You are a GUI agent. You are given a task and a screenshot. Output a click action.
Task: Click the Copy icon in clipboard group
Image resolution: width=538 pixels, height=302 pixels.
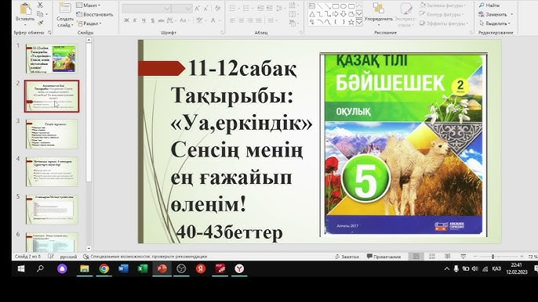click(x=40, y=14)
